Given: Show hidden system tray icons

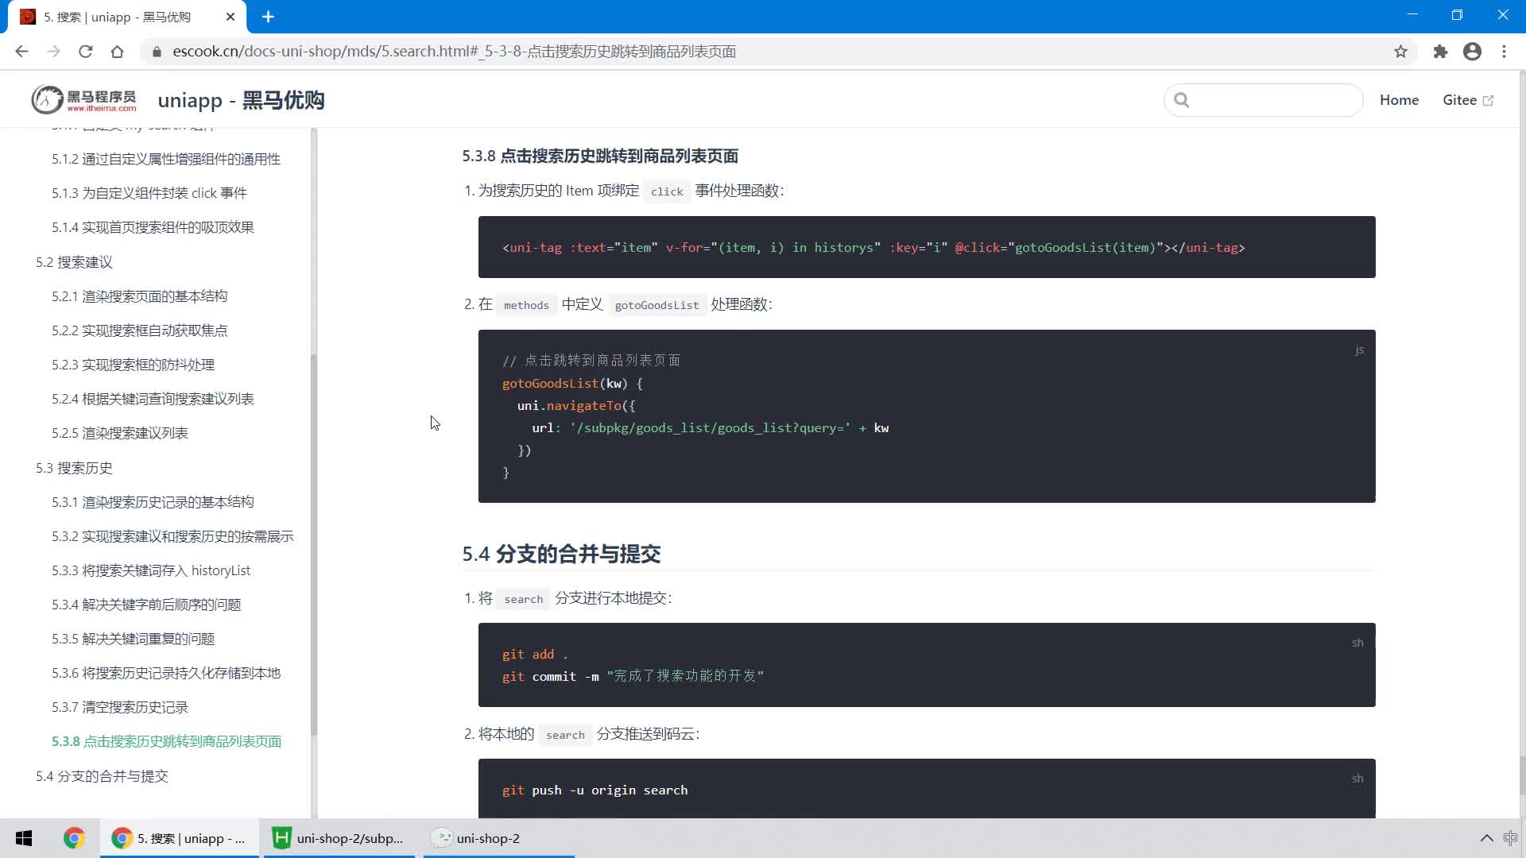Looking at the screenshot, I should click(x=1486, y=838).
